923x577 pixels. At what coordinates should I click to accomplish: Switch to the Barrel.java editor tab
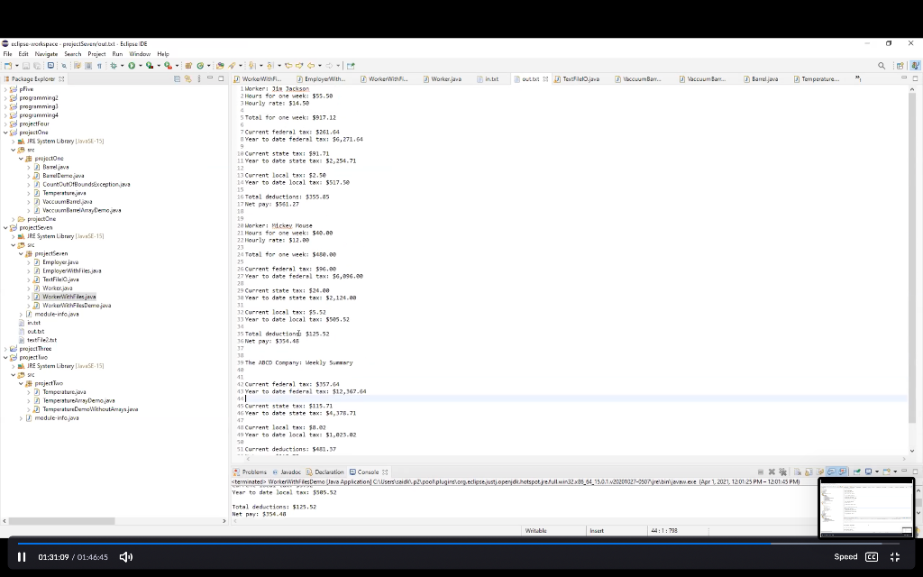point(764,79)
